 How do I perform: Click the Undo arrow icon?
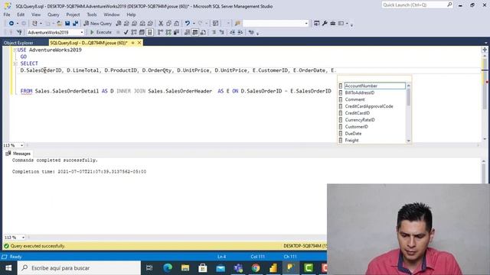tap(187, 24)
